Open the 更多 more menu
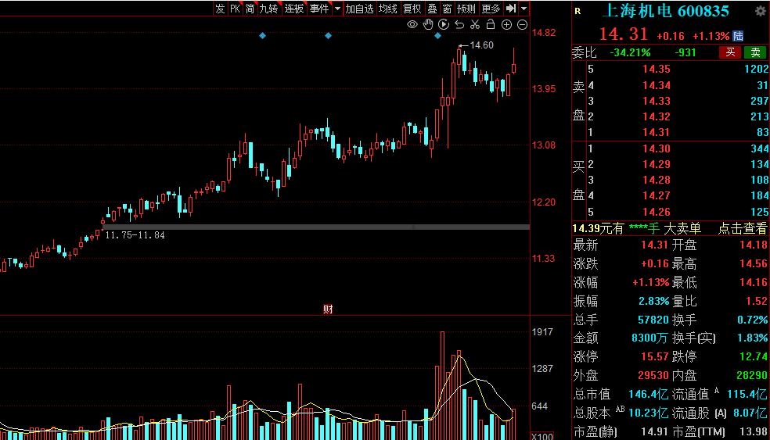This screenshot has height=440, width=770. 491,9
